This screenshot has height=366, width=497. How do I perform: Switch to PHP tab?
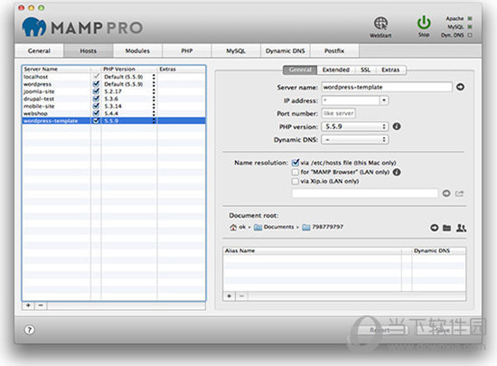[x=187, y=51]
